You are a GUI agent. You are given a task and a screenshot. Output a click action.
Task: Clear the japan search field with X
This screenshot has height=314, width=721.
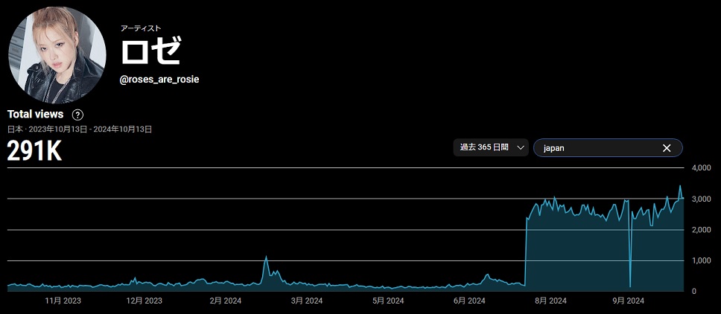point(667,148)
